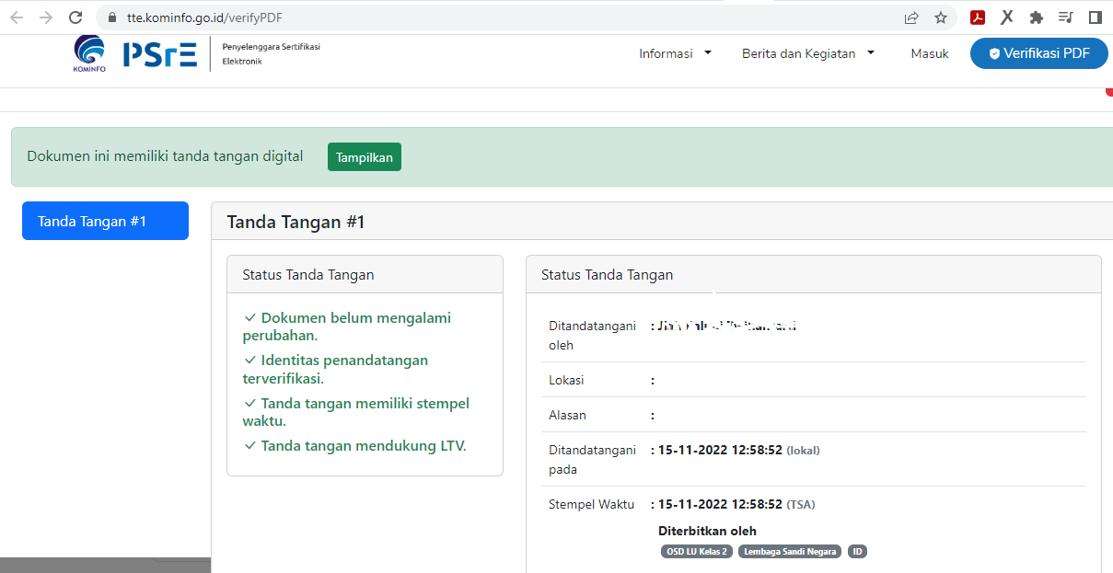1113x573 pixels.
Task: Click 'Identitas penandatangan terverifikasi' status text
Action: (x=335, y=369)
